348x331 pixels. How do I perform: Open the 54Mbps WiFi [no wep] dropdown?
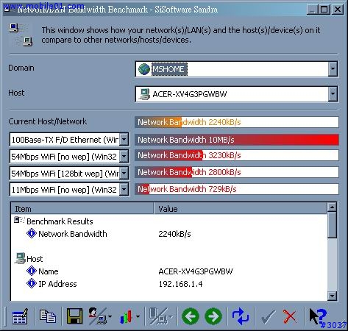pos(124,156)
